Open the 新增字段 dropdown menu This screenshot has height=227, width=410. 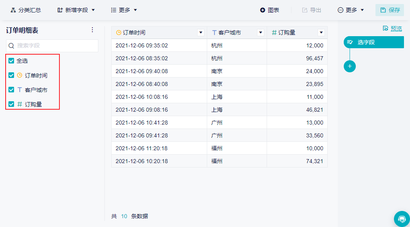(76, 10)
